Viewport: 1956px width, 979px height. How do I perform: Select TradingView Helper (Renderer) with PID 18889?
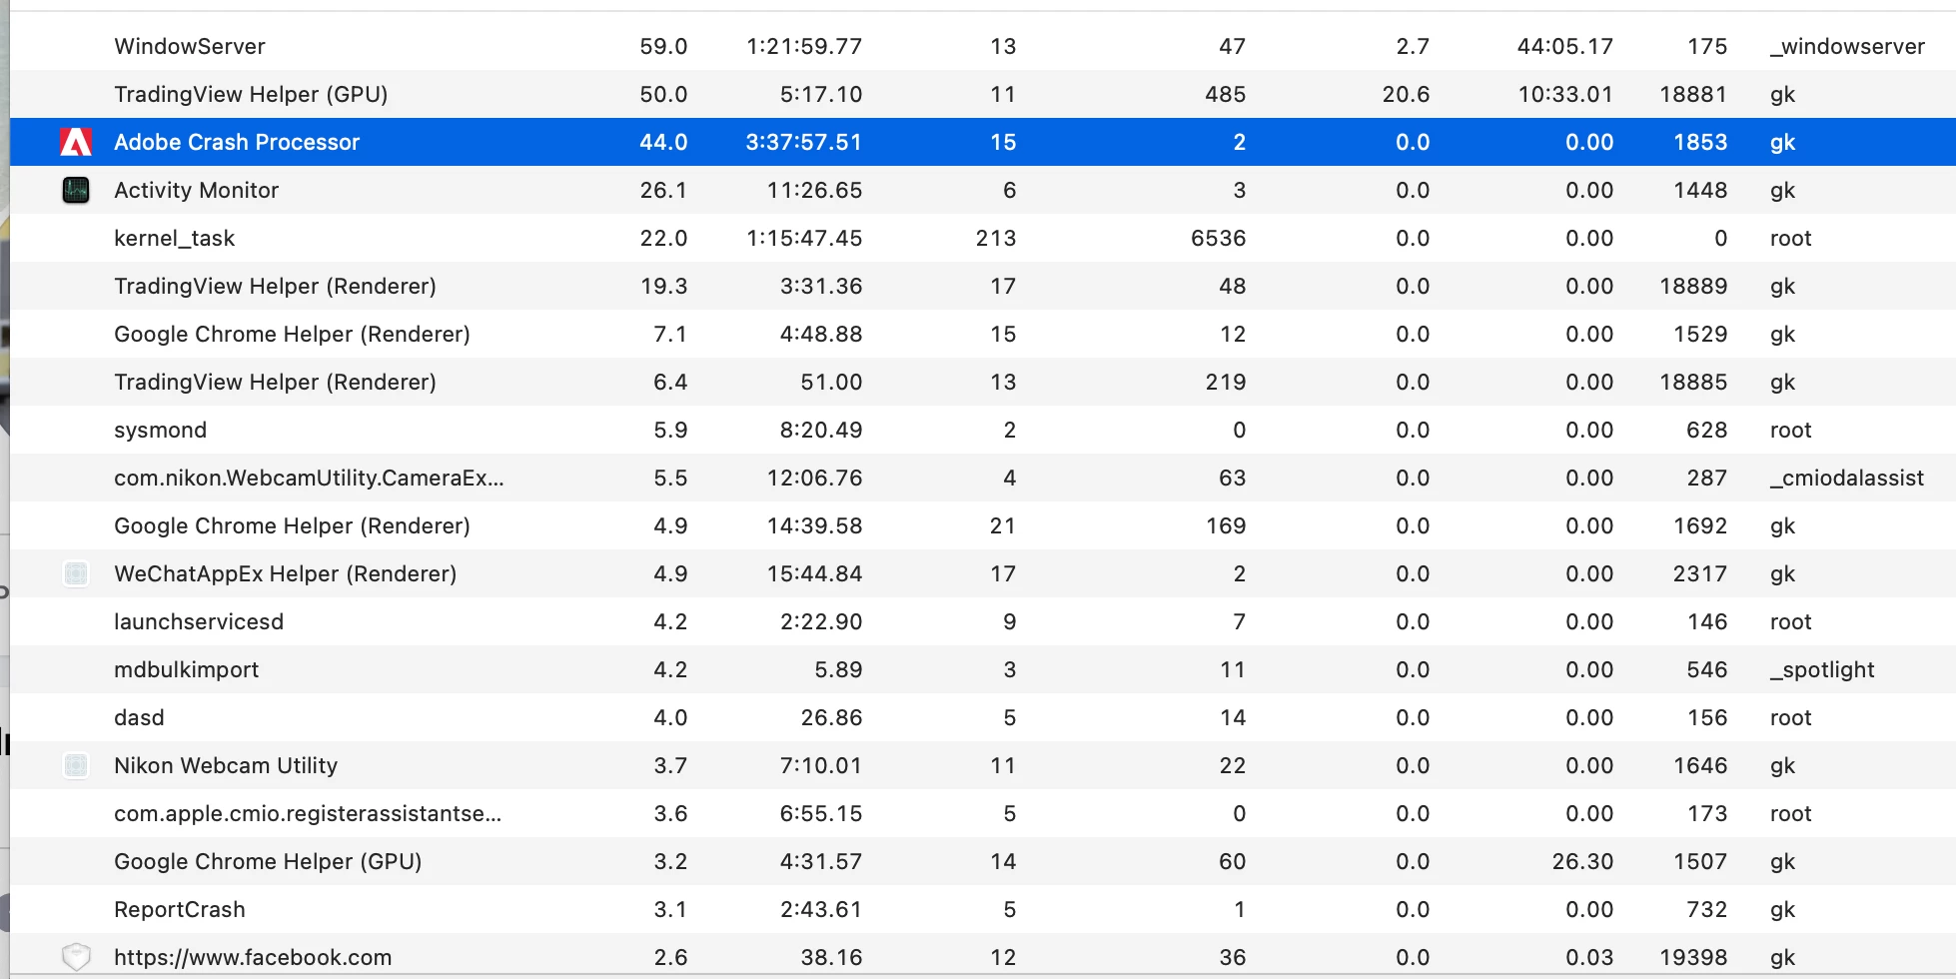(983, 286)
